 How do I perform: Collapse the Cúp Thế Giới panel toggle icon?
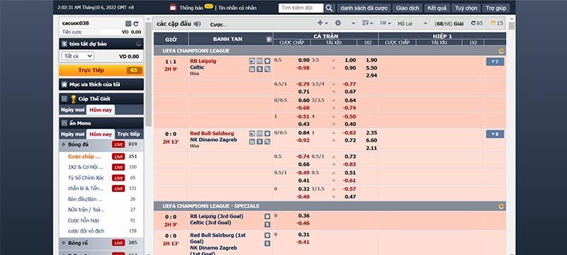point(64,98)
